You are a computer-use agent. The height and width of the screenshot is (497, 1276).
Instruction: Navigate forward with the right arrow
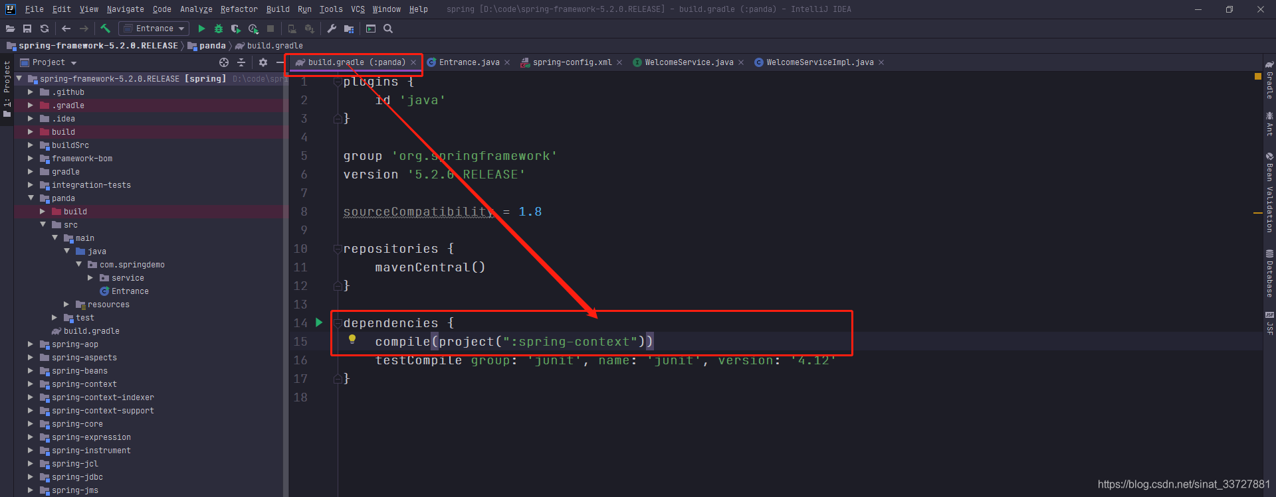point(84,29)
